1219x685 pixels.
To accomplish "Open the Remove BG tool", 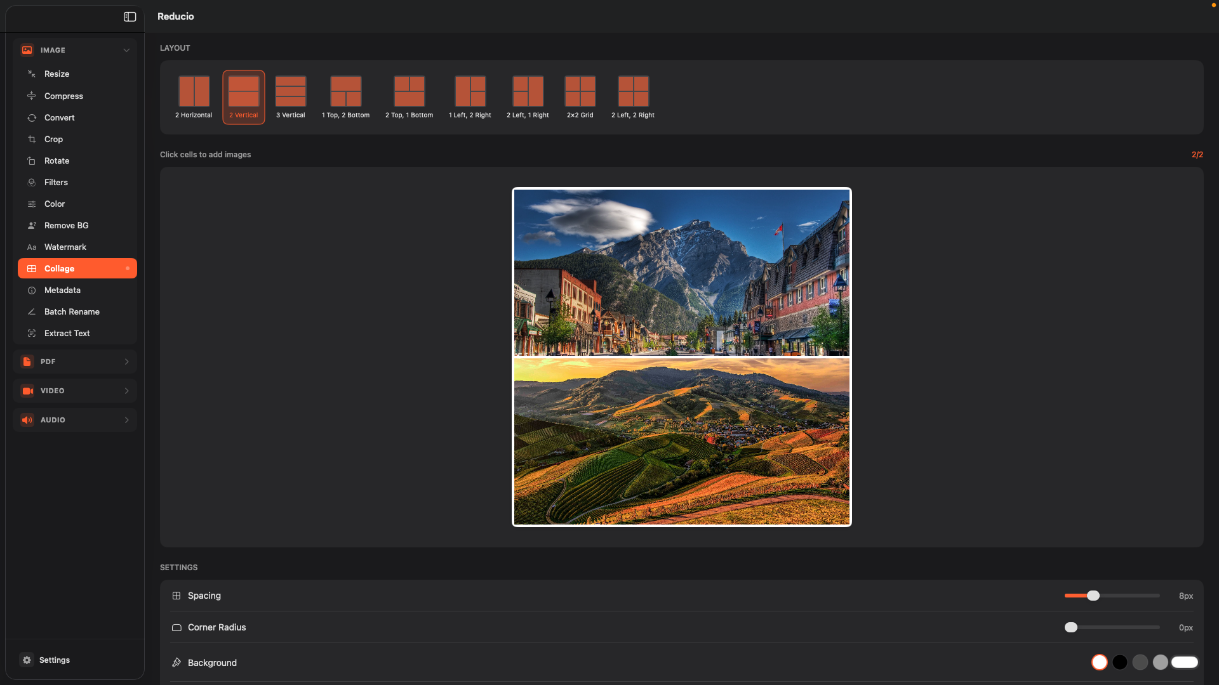I will (x=66, y=225).
